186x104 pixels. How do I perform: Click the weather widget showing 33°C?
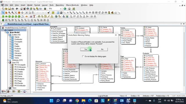click(10, 101)
